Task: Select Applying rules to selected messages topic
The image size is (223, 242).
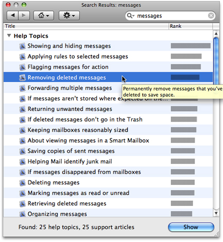Action: tap(108, 57)
